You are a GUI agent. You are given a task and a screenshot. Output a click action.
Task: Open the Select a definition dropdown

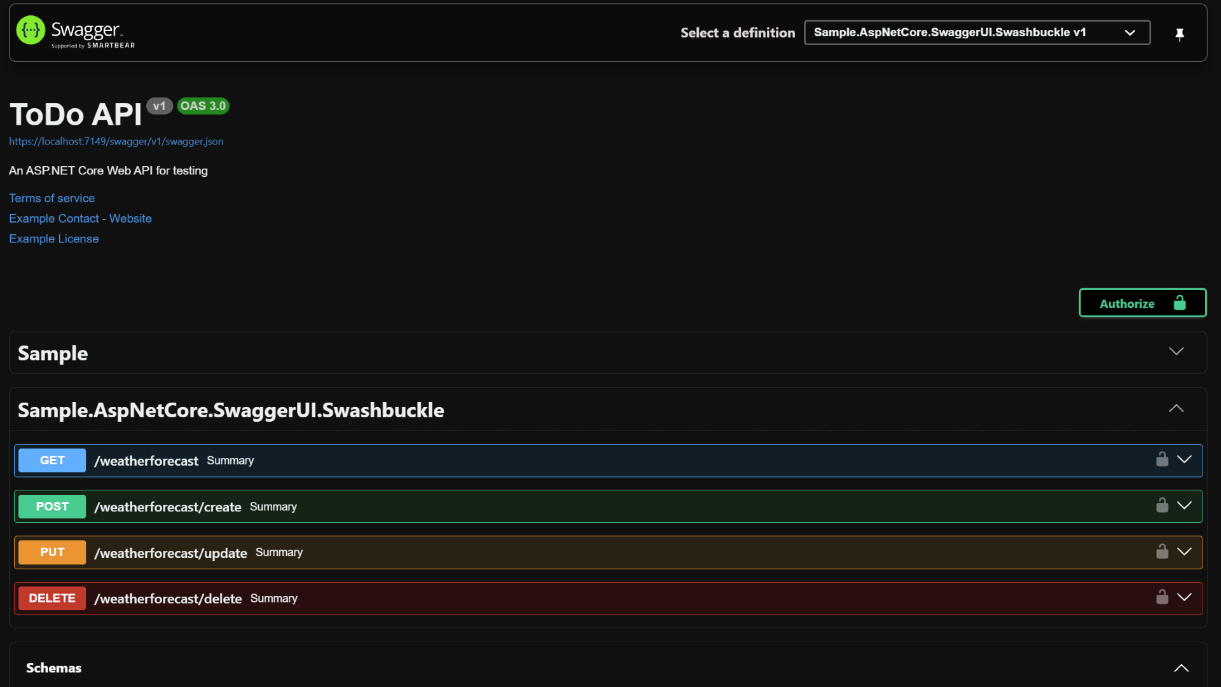coord(976,32)
